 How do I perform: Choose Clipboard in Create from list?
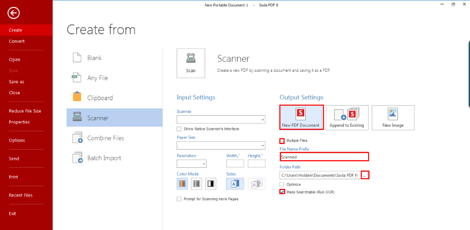114,98
